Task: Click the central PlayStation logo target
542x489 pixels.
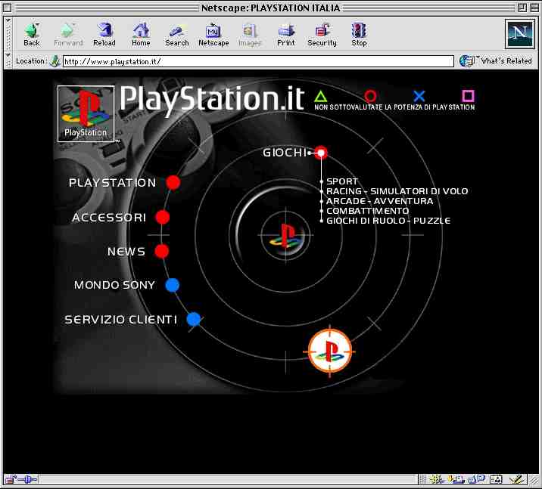Action: pyautogui.click(x=286, y=236)
